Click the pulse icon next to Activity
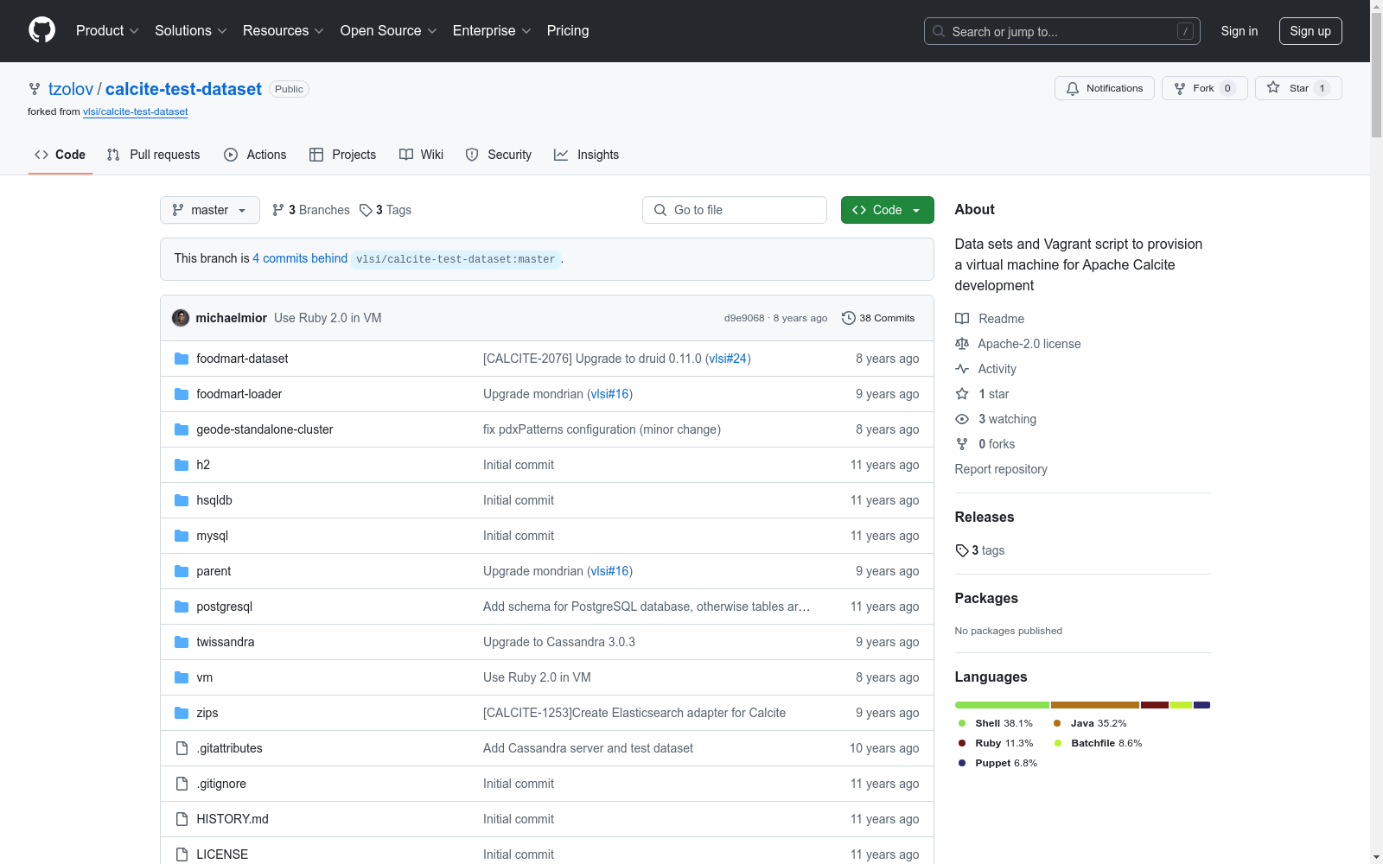Screen dimensions: 1383x864 962,369
